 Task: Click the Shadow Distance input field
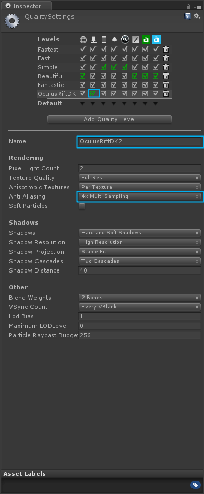[140, 270]
